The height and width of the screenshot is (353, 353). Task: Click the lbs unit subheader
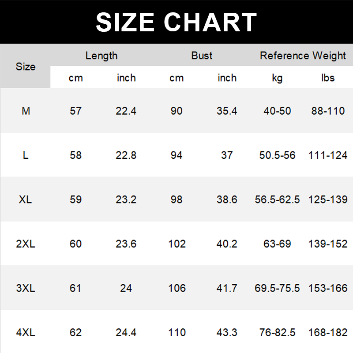tap(328, 78)
